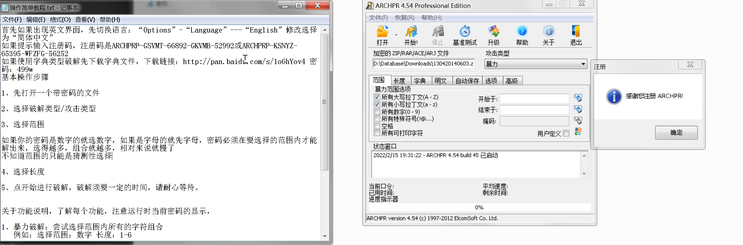The image size is (743, 245).
Task: Start the attack with the 开始! icon
Action: coord(411,35)
